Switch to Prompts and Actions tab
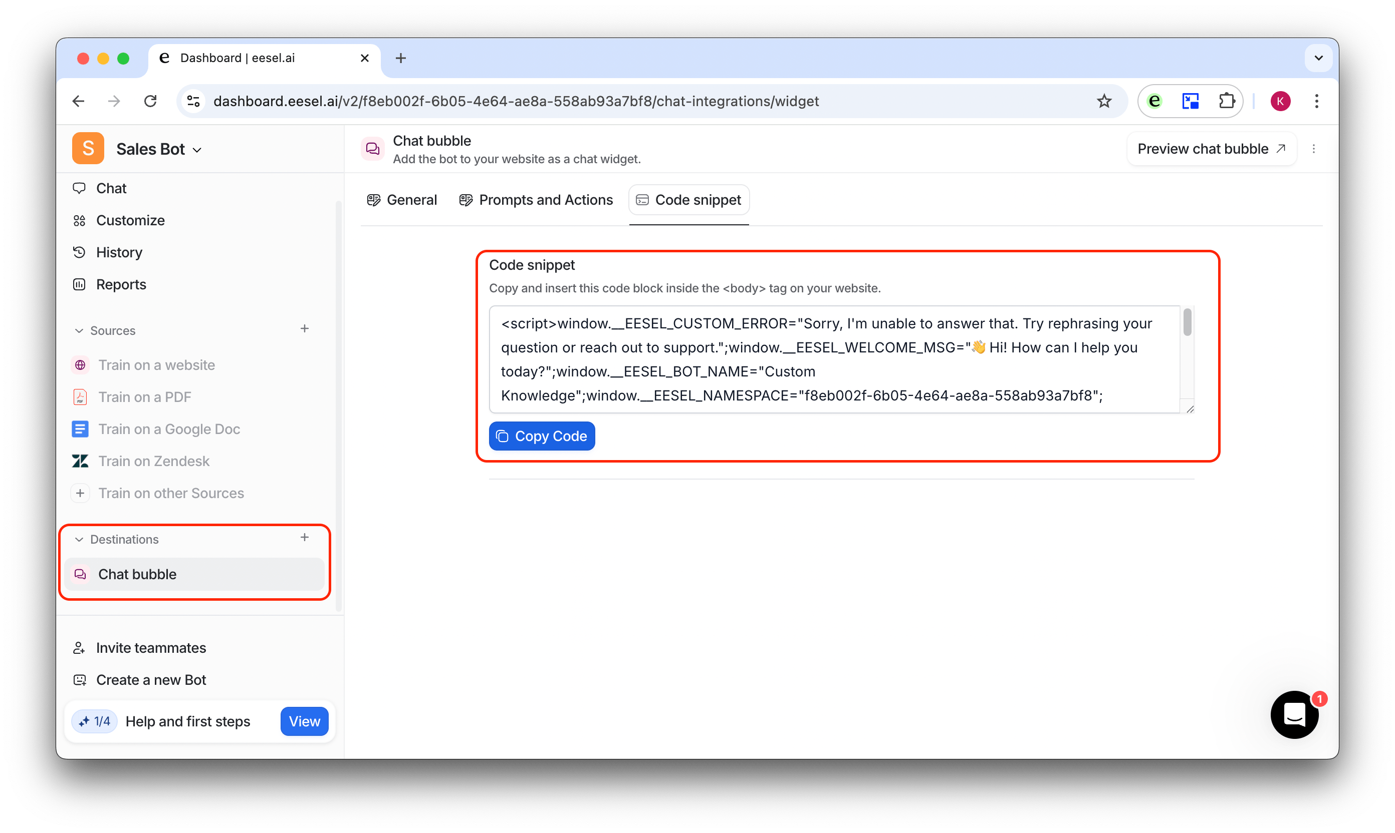This screenshot has width=1395, height=833. click(536, 200)
